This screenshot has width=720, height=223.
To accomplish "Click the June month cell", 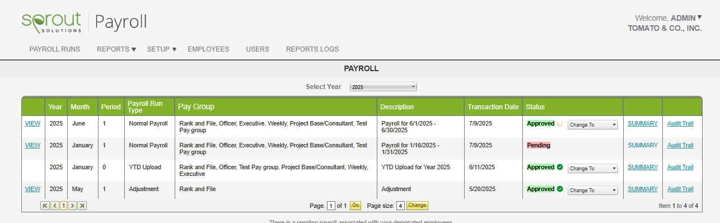I will click(79, 123).
